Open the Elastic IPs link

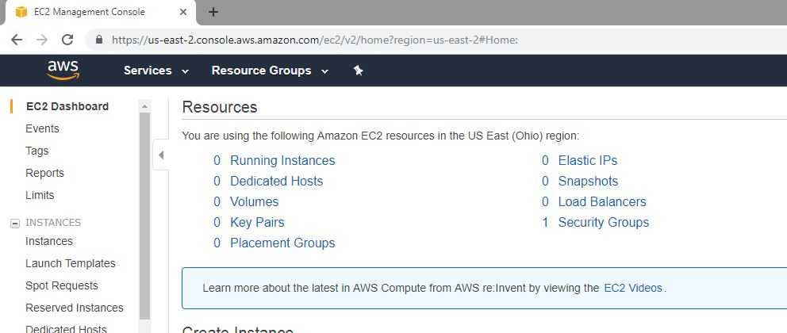(588, 160)
